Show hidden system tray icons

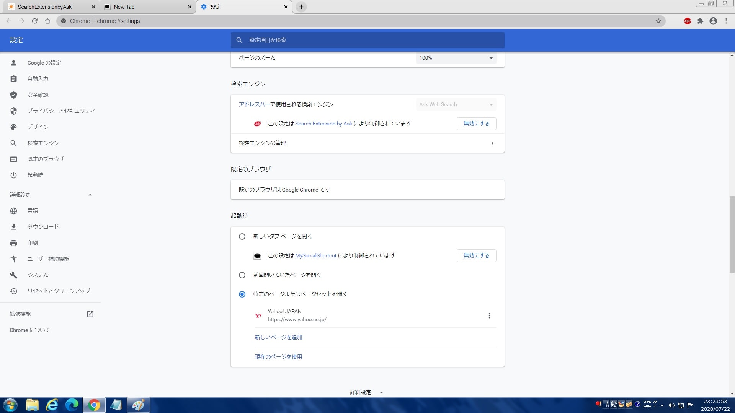pyautogui.click(x=662, y=405)
